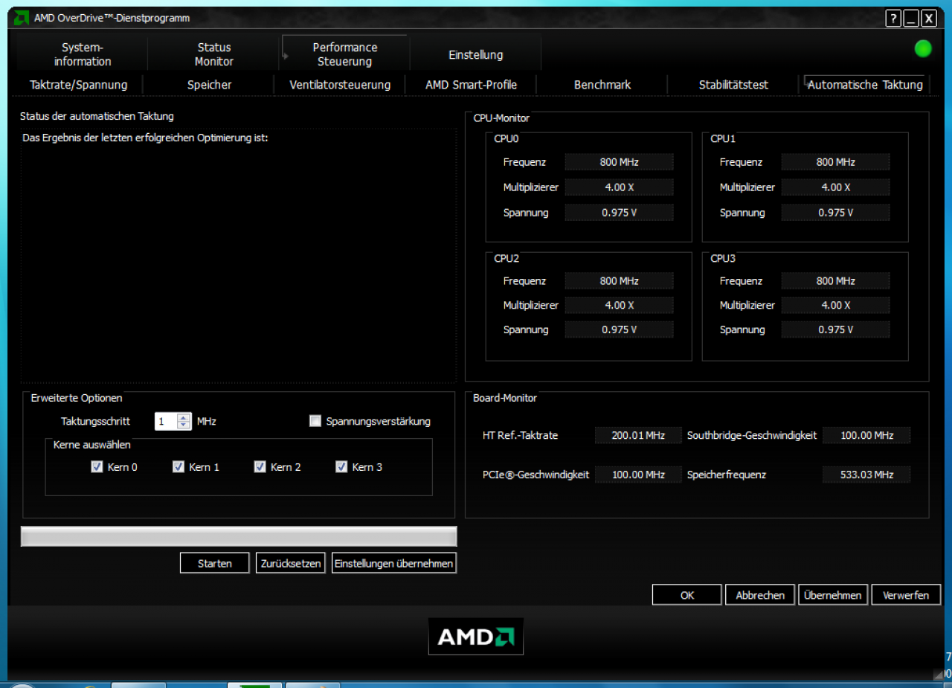
Task: Click the CPU2 Frequenz value 800 MHz
Action: (x=619, y=281)
